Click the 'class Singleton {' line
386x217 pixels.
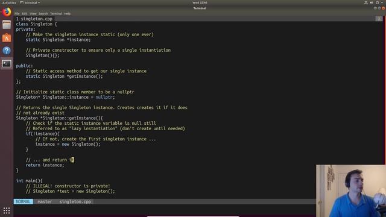click(x=36, y=24)
